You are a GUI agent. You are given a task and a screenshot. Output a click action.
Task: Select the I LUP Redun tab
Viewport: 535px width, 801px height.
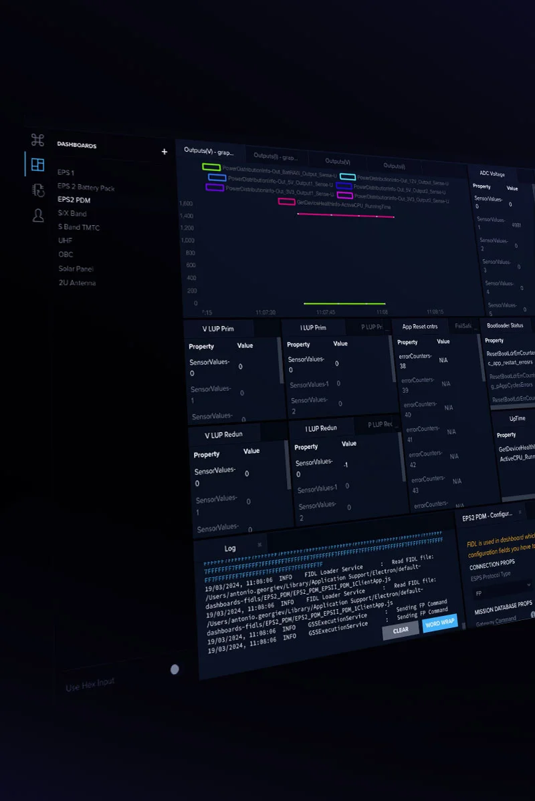click(x=321, y=428)
